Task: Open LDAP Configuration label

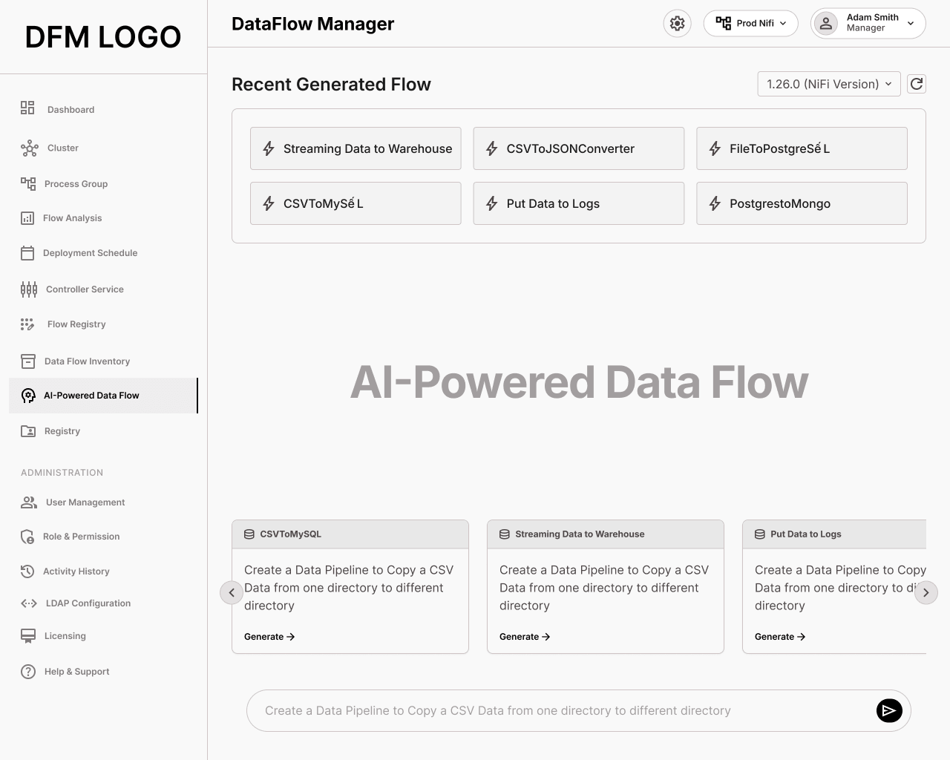Action: 88,603
